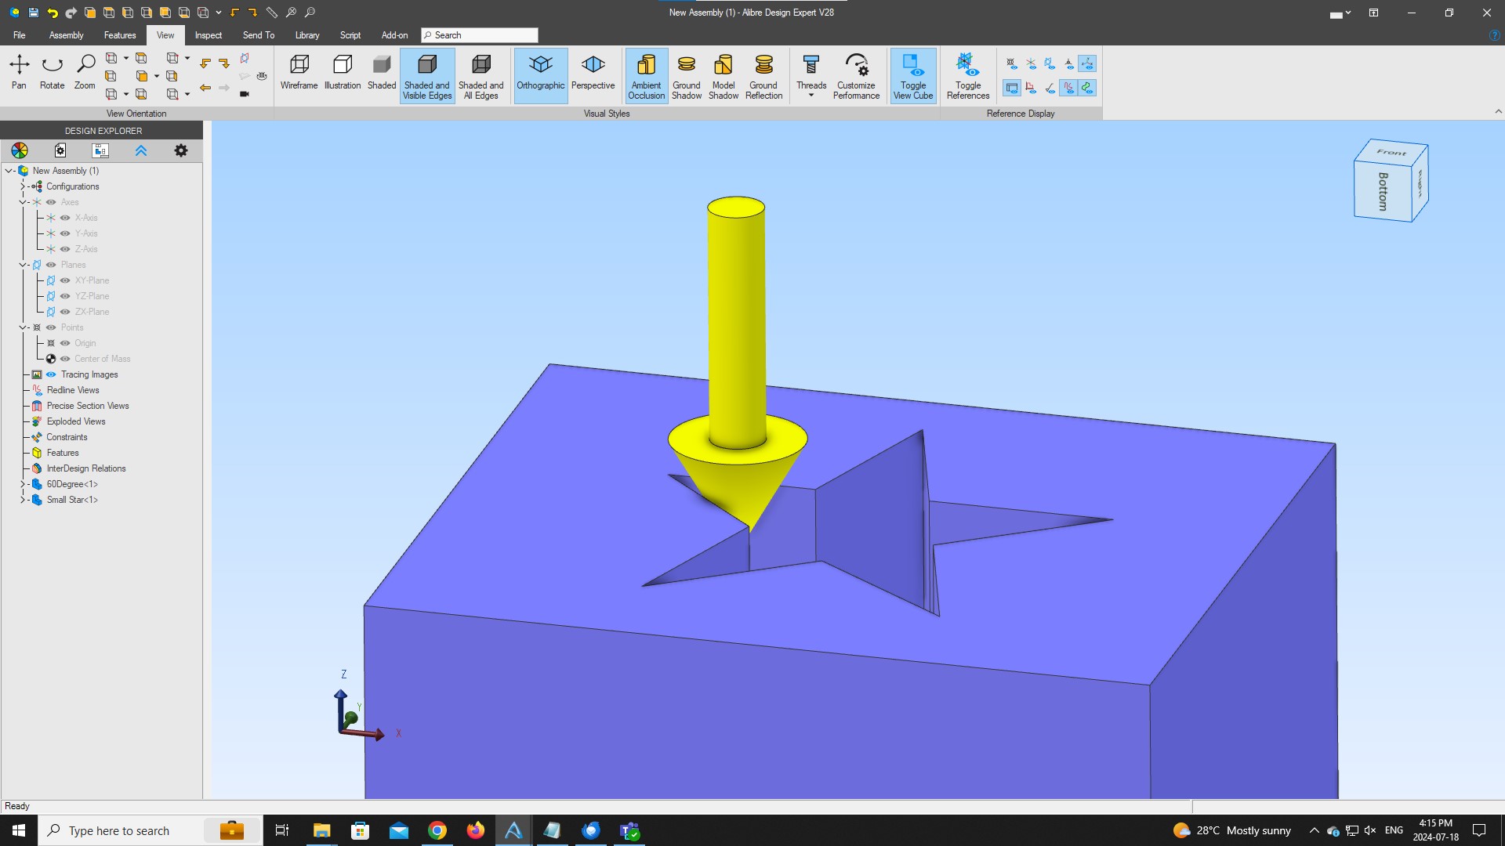Viewport: 1505px width, 846px height.
Task: Click the Design Explorer settings gear
Action: pyautogui.click(x=181, y=150)
